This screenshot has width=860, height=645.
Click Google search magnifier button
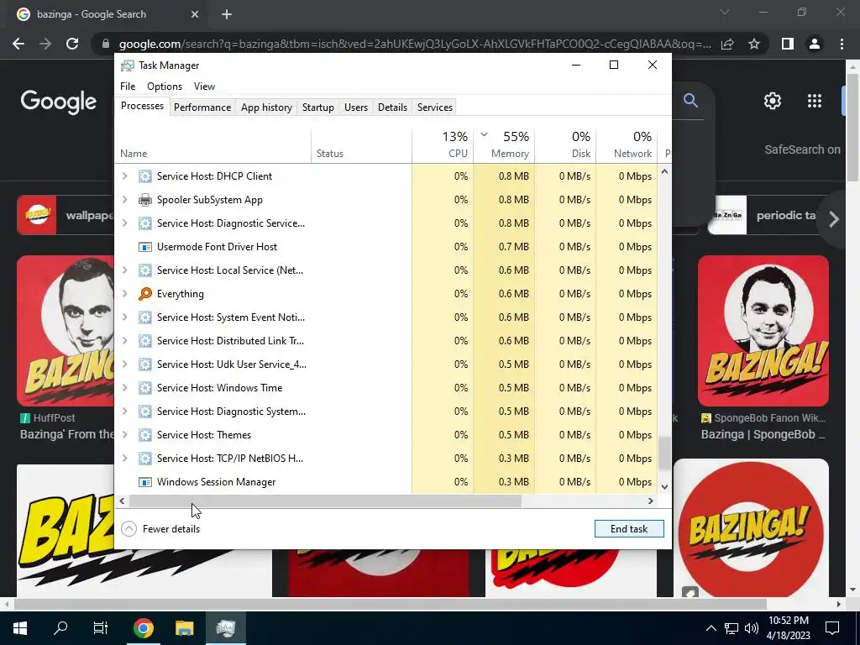(x=690, y=101)
